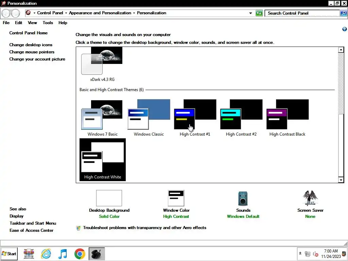Click the muted volume tray icon
Viewport: 348px width, 261px height.
(315, 254)
